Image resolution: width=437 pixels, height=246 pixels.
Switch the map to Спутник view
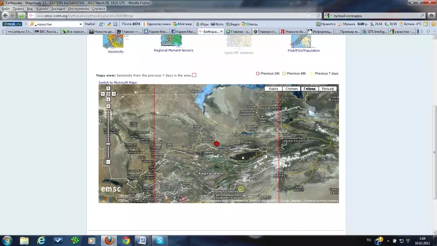tap(291, 89)
